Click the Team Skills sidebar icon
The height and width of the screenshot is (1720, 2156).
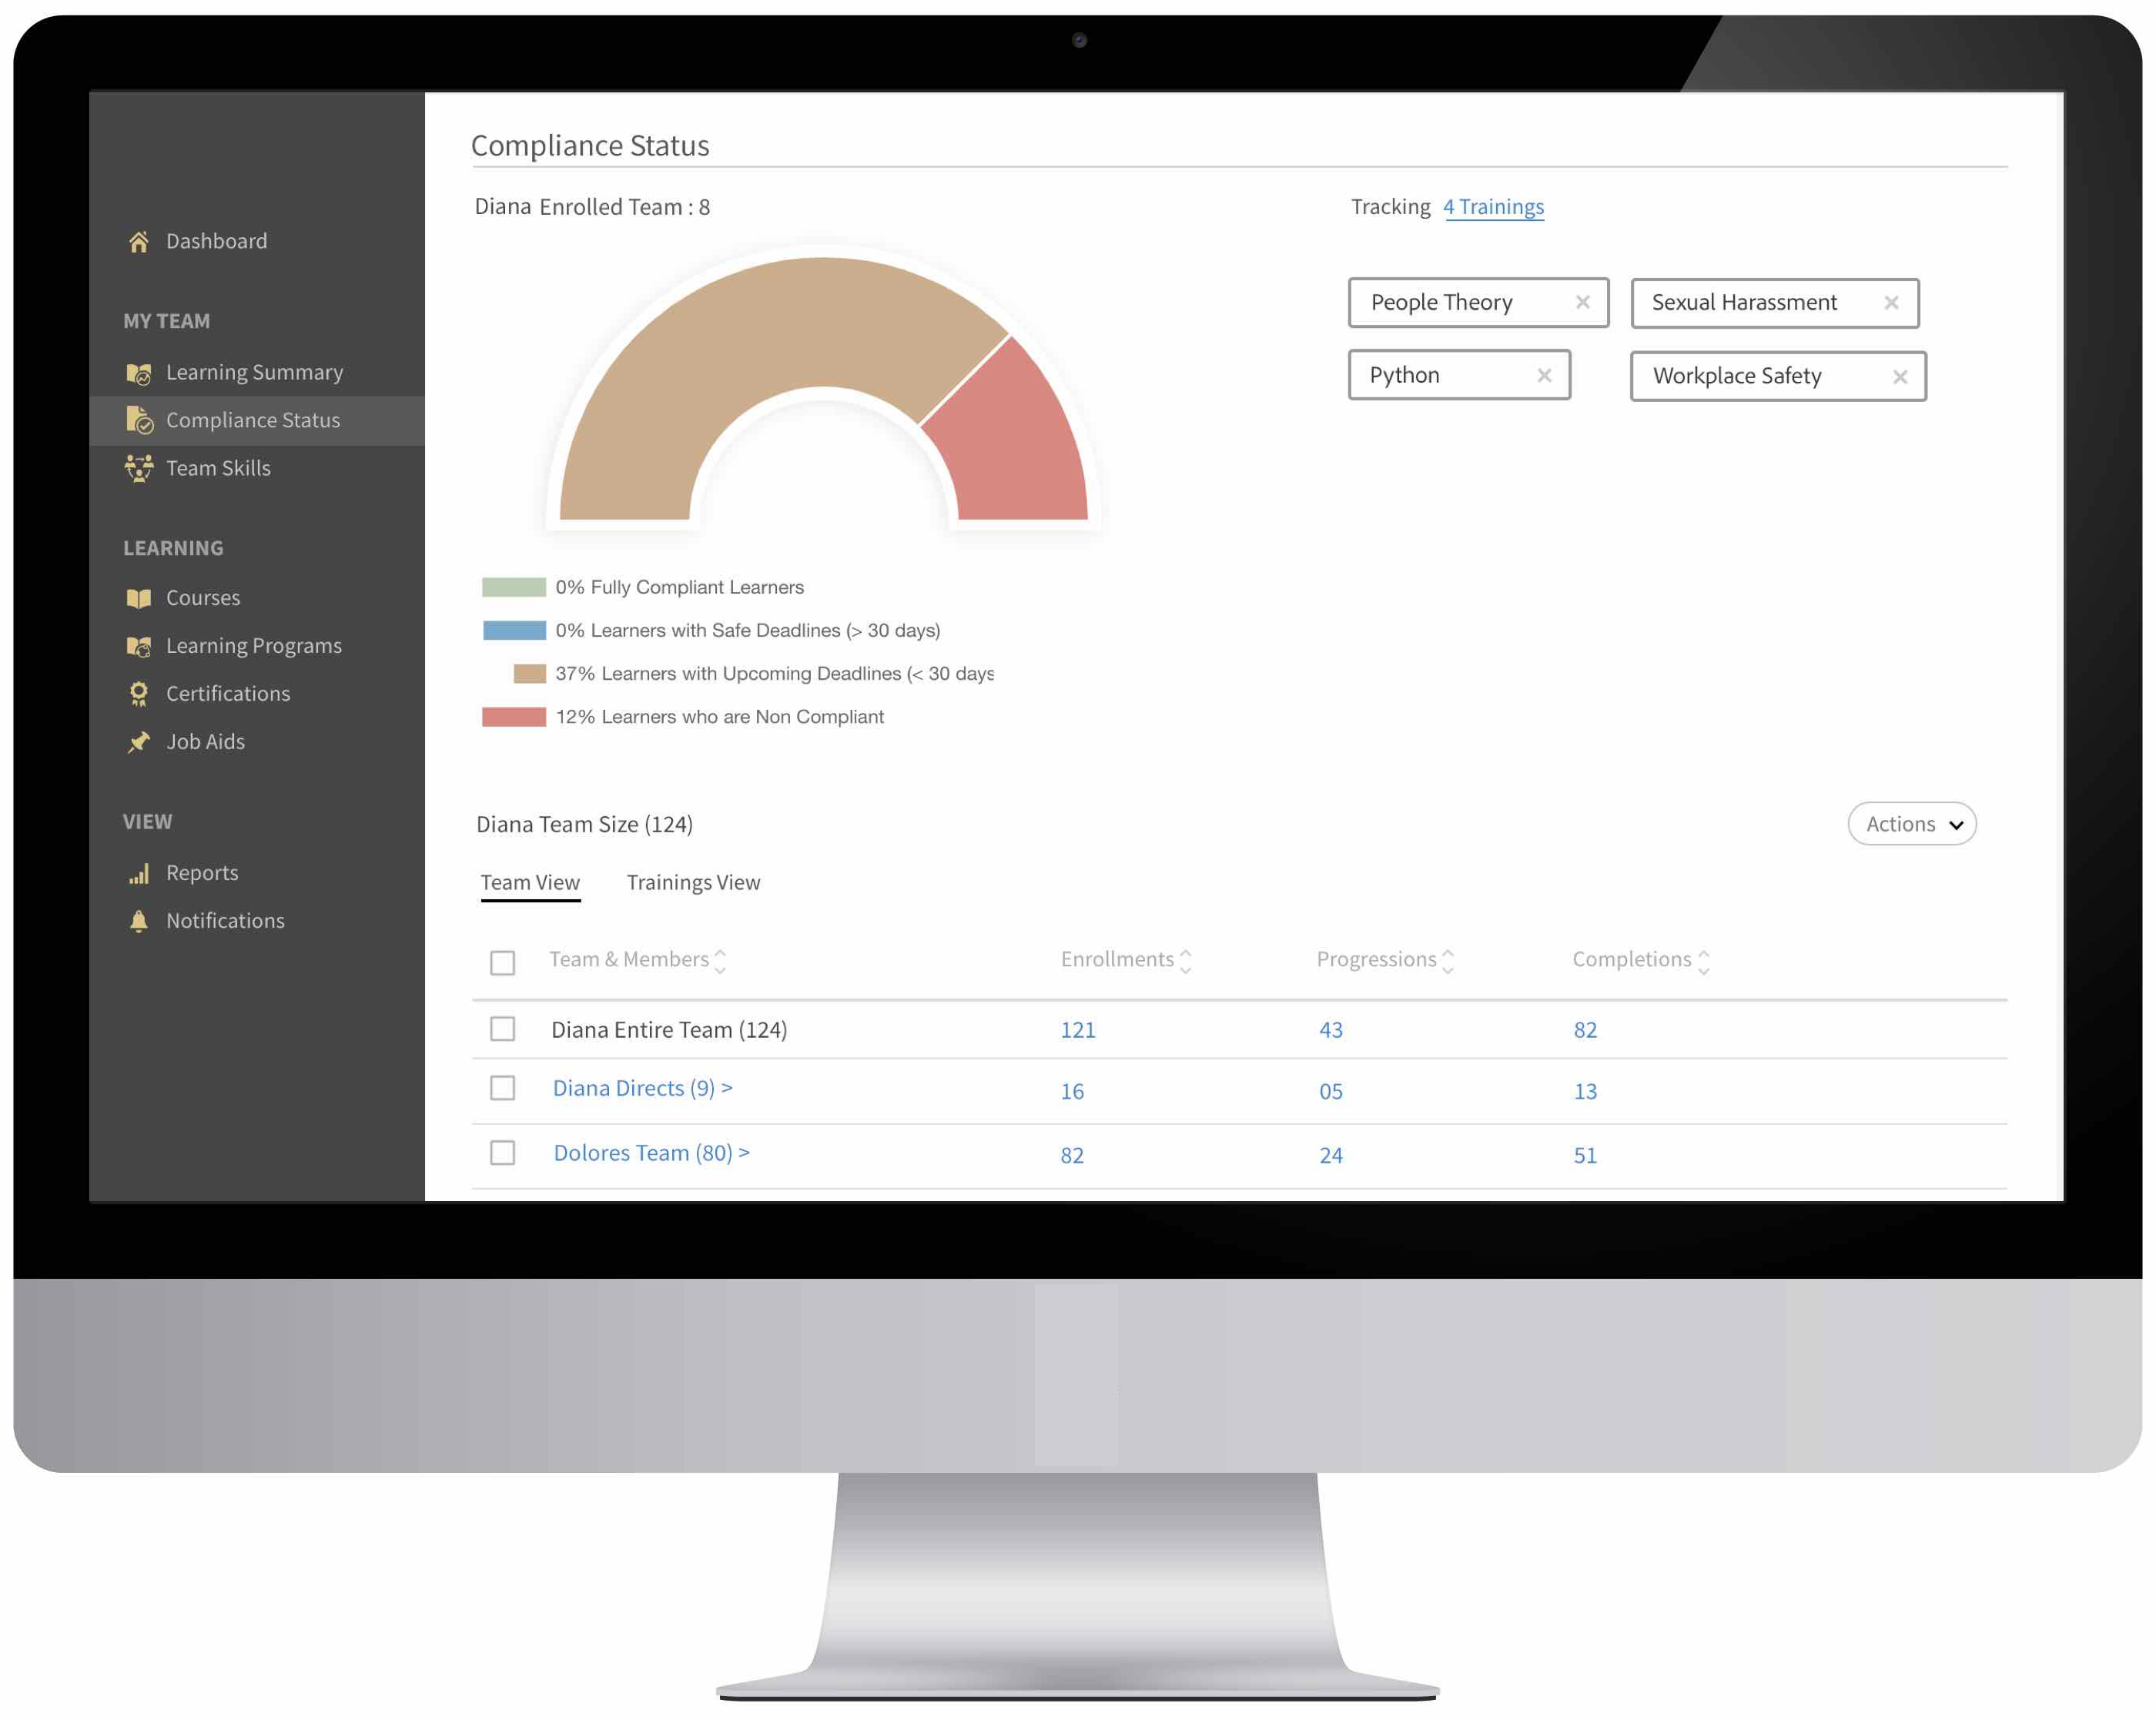(139, 468)
